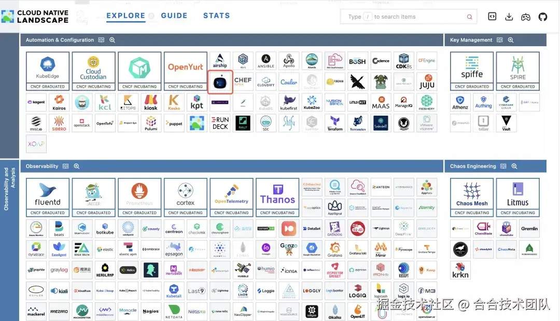The height and width of the screenshot is (321, 560).
Task: Open the cortex project card
Action: point(186,197)
